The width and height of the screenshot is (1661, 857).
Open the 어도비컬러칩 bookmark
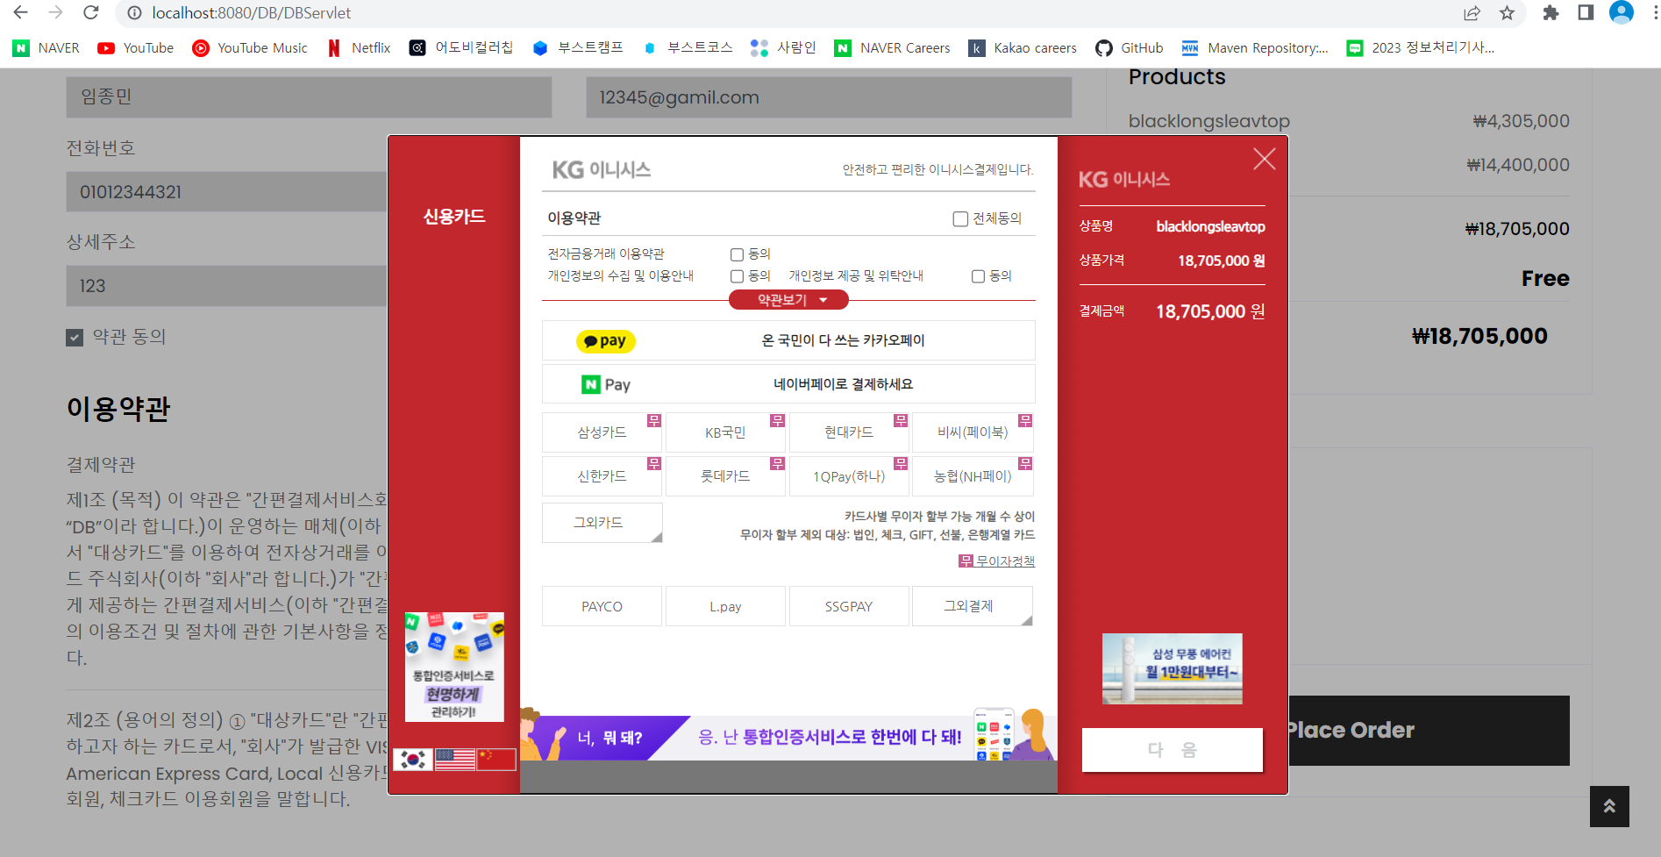461,48
